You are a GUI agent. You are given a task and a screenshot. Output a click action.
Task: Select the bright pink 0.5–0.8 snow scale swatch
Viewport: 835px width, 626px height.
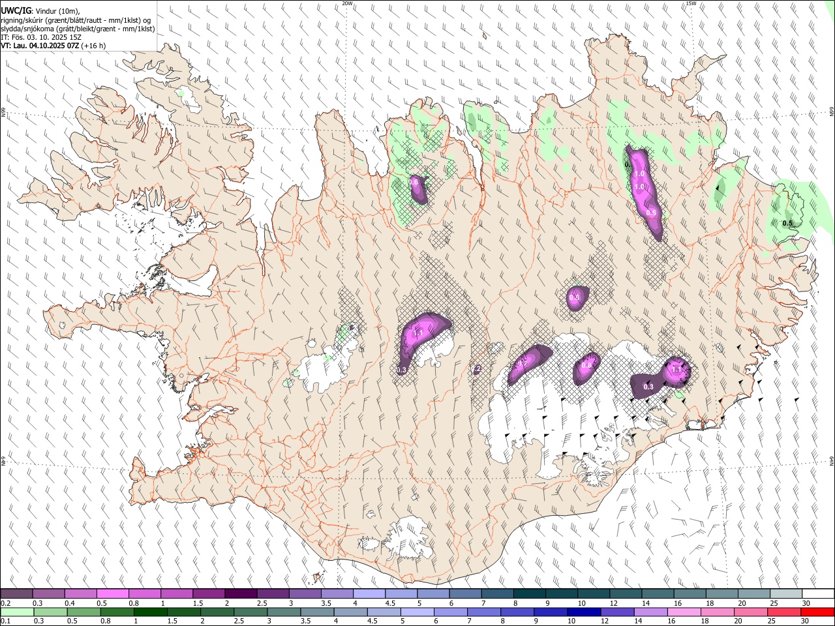click(112, 594)
